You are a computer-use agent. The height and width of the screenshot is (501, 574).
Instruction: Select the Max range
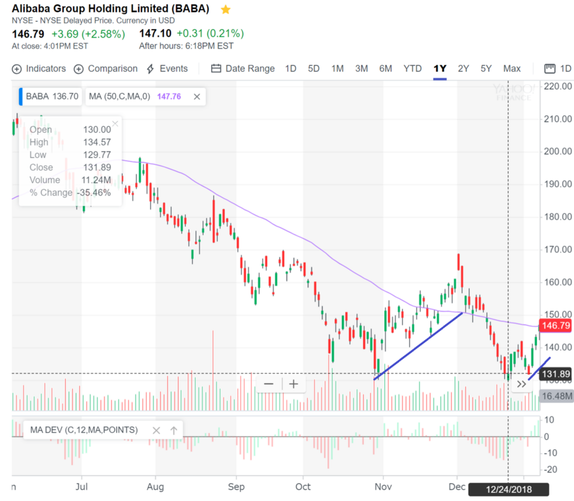point(512,69)
